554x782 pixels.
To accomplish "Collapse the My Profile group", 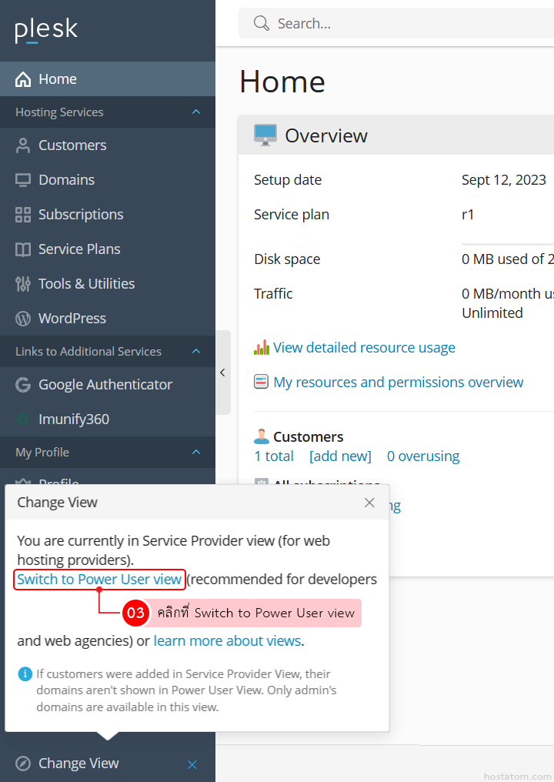I will point(196,453).
